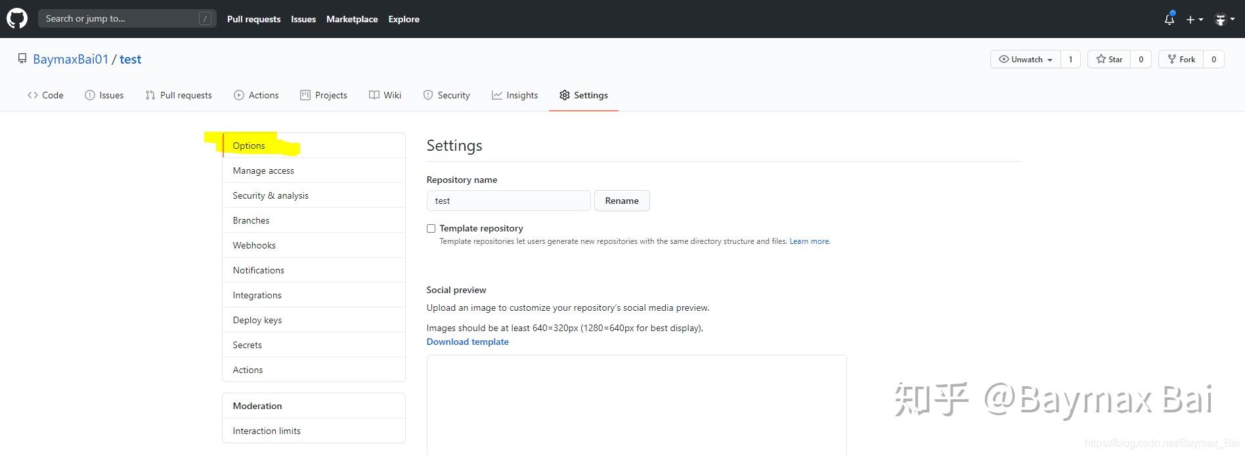Click the Repository name input field

click(x=508, y=201)
